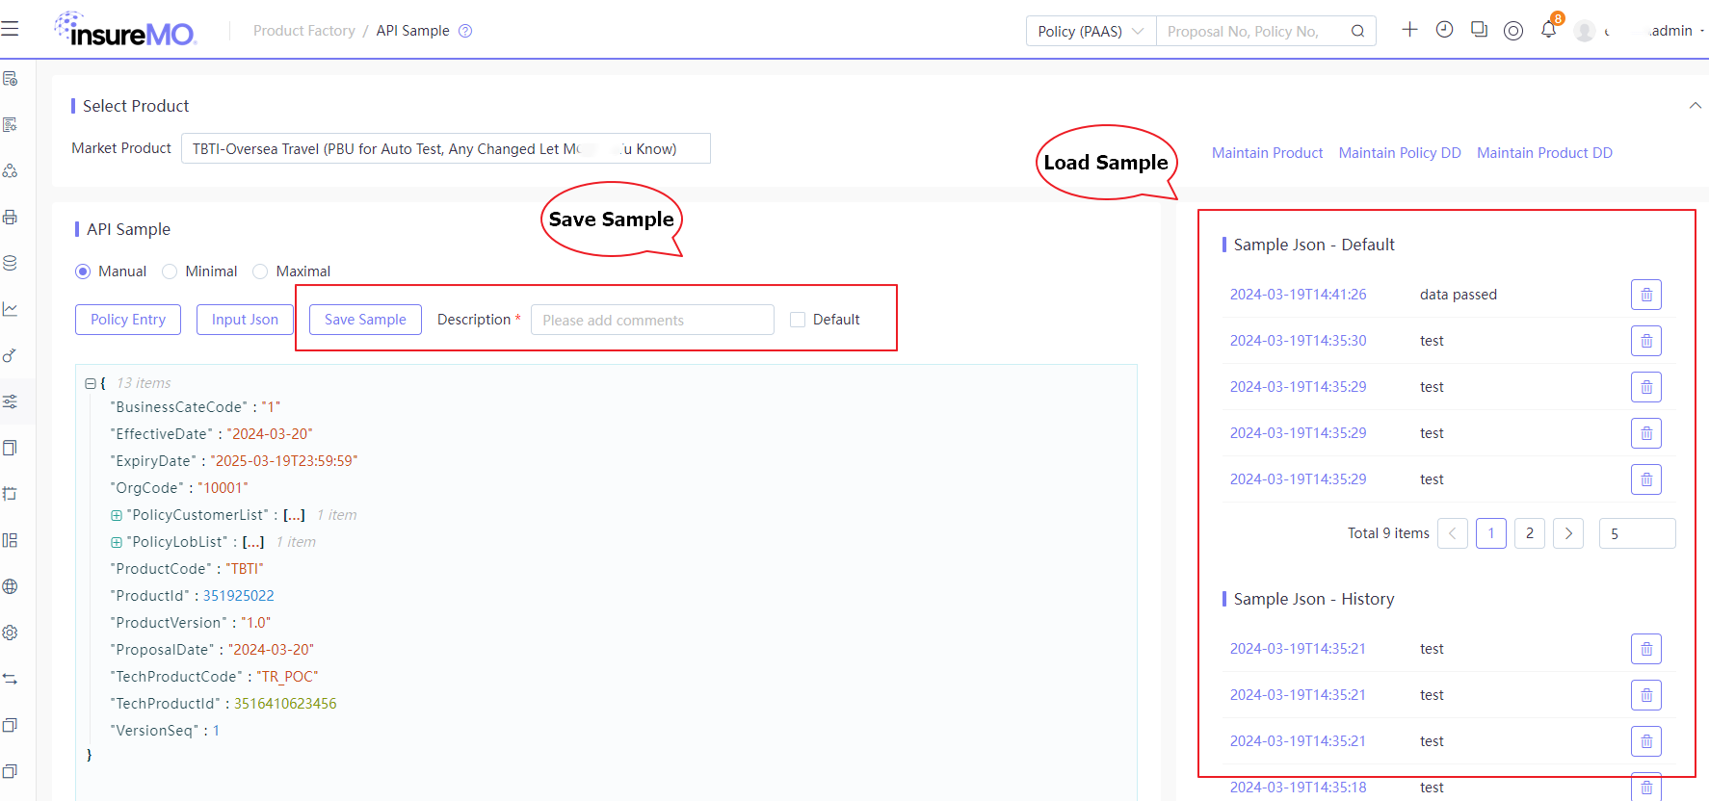Open the key icon in sidebar
This screenshot has width=1709, height=801.
(x=11, y=355)
